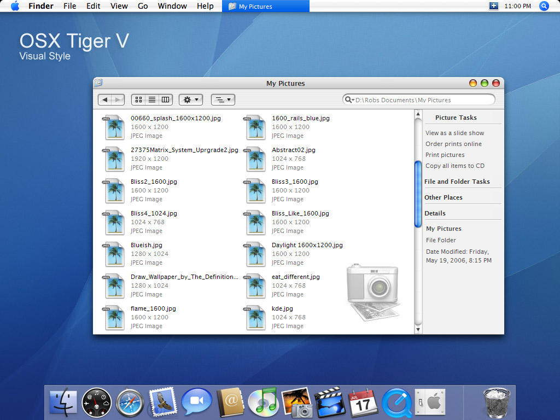Switch to list view in the Finder toolbar
Image resolution: width=560 pixels, height=420 pixels.
click(152, 100)
